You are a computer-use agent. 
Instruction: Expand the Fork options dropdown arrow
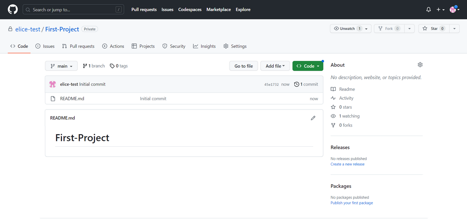tap(409, 28)
